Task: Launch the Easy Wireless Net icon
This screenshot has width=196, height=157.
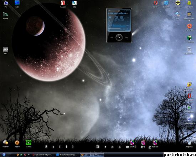Action: point(189,16)
